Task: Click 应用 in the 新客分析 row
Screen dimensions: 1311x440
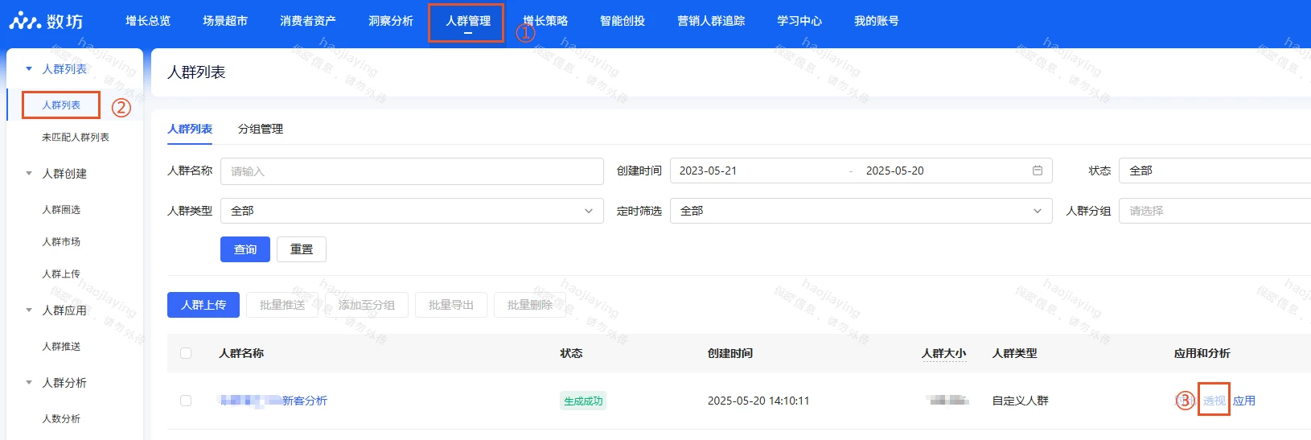Action: click(x=1244, y=401)
